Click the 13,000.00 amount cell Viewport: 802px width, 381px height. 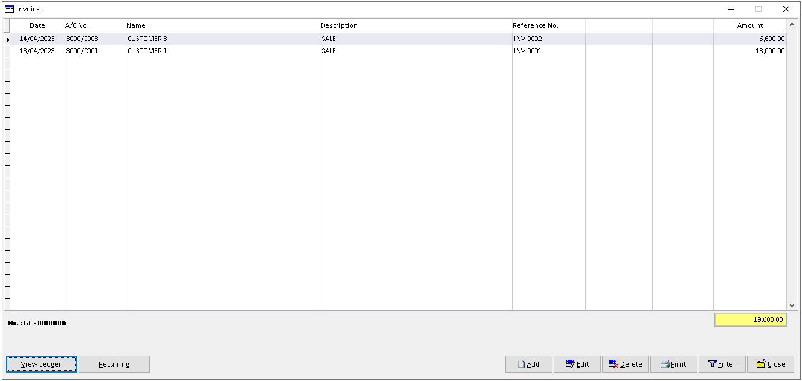(x=750, y=51)
